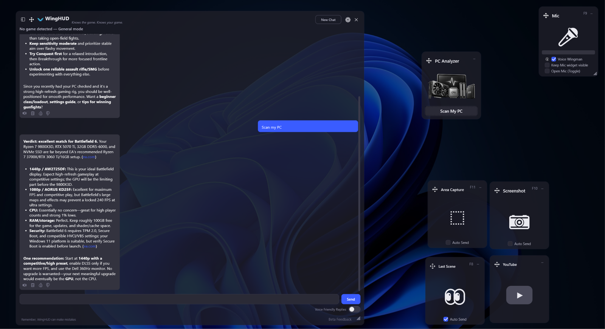Click the move handle of PC Analyzer widget
Image resolution: width=605 pixels, height=329 pixels.
429,61
